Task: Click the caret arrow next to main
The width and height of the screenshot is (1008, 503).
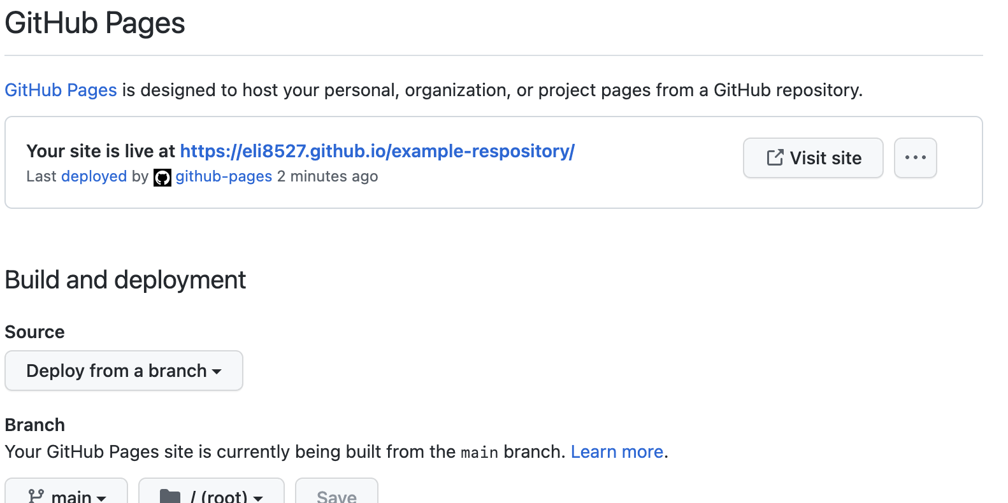Action: coord(102,497)
